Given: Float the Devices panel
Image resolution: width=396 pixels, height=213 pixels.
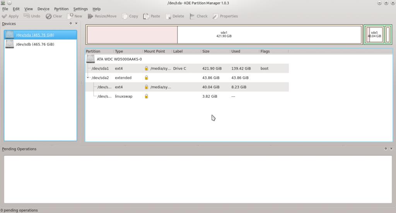Looking at the screenshot, I should [71, 24].
